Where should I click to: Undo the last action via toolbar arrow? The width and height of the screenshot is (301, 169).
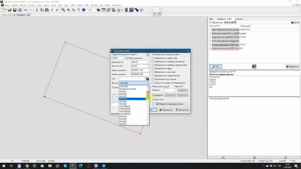click(x=26, y=10)
